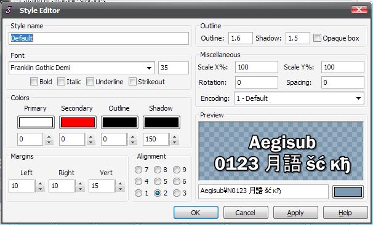This screenshot has height=225, width=373.
Task: Choose alignment 5 center position
Action: click(158, 181)
